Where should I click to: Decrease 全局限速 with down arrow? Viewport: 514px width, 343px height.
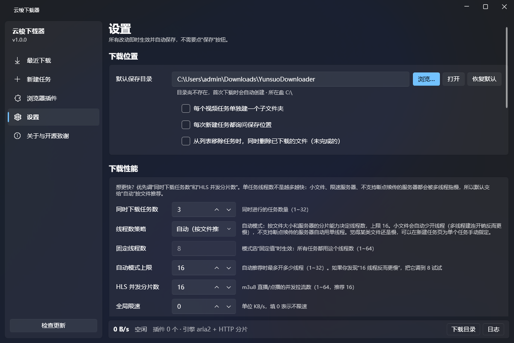[x=229, y=306]
